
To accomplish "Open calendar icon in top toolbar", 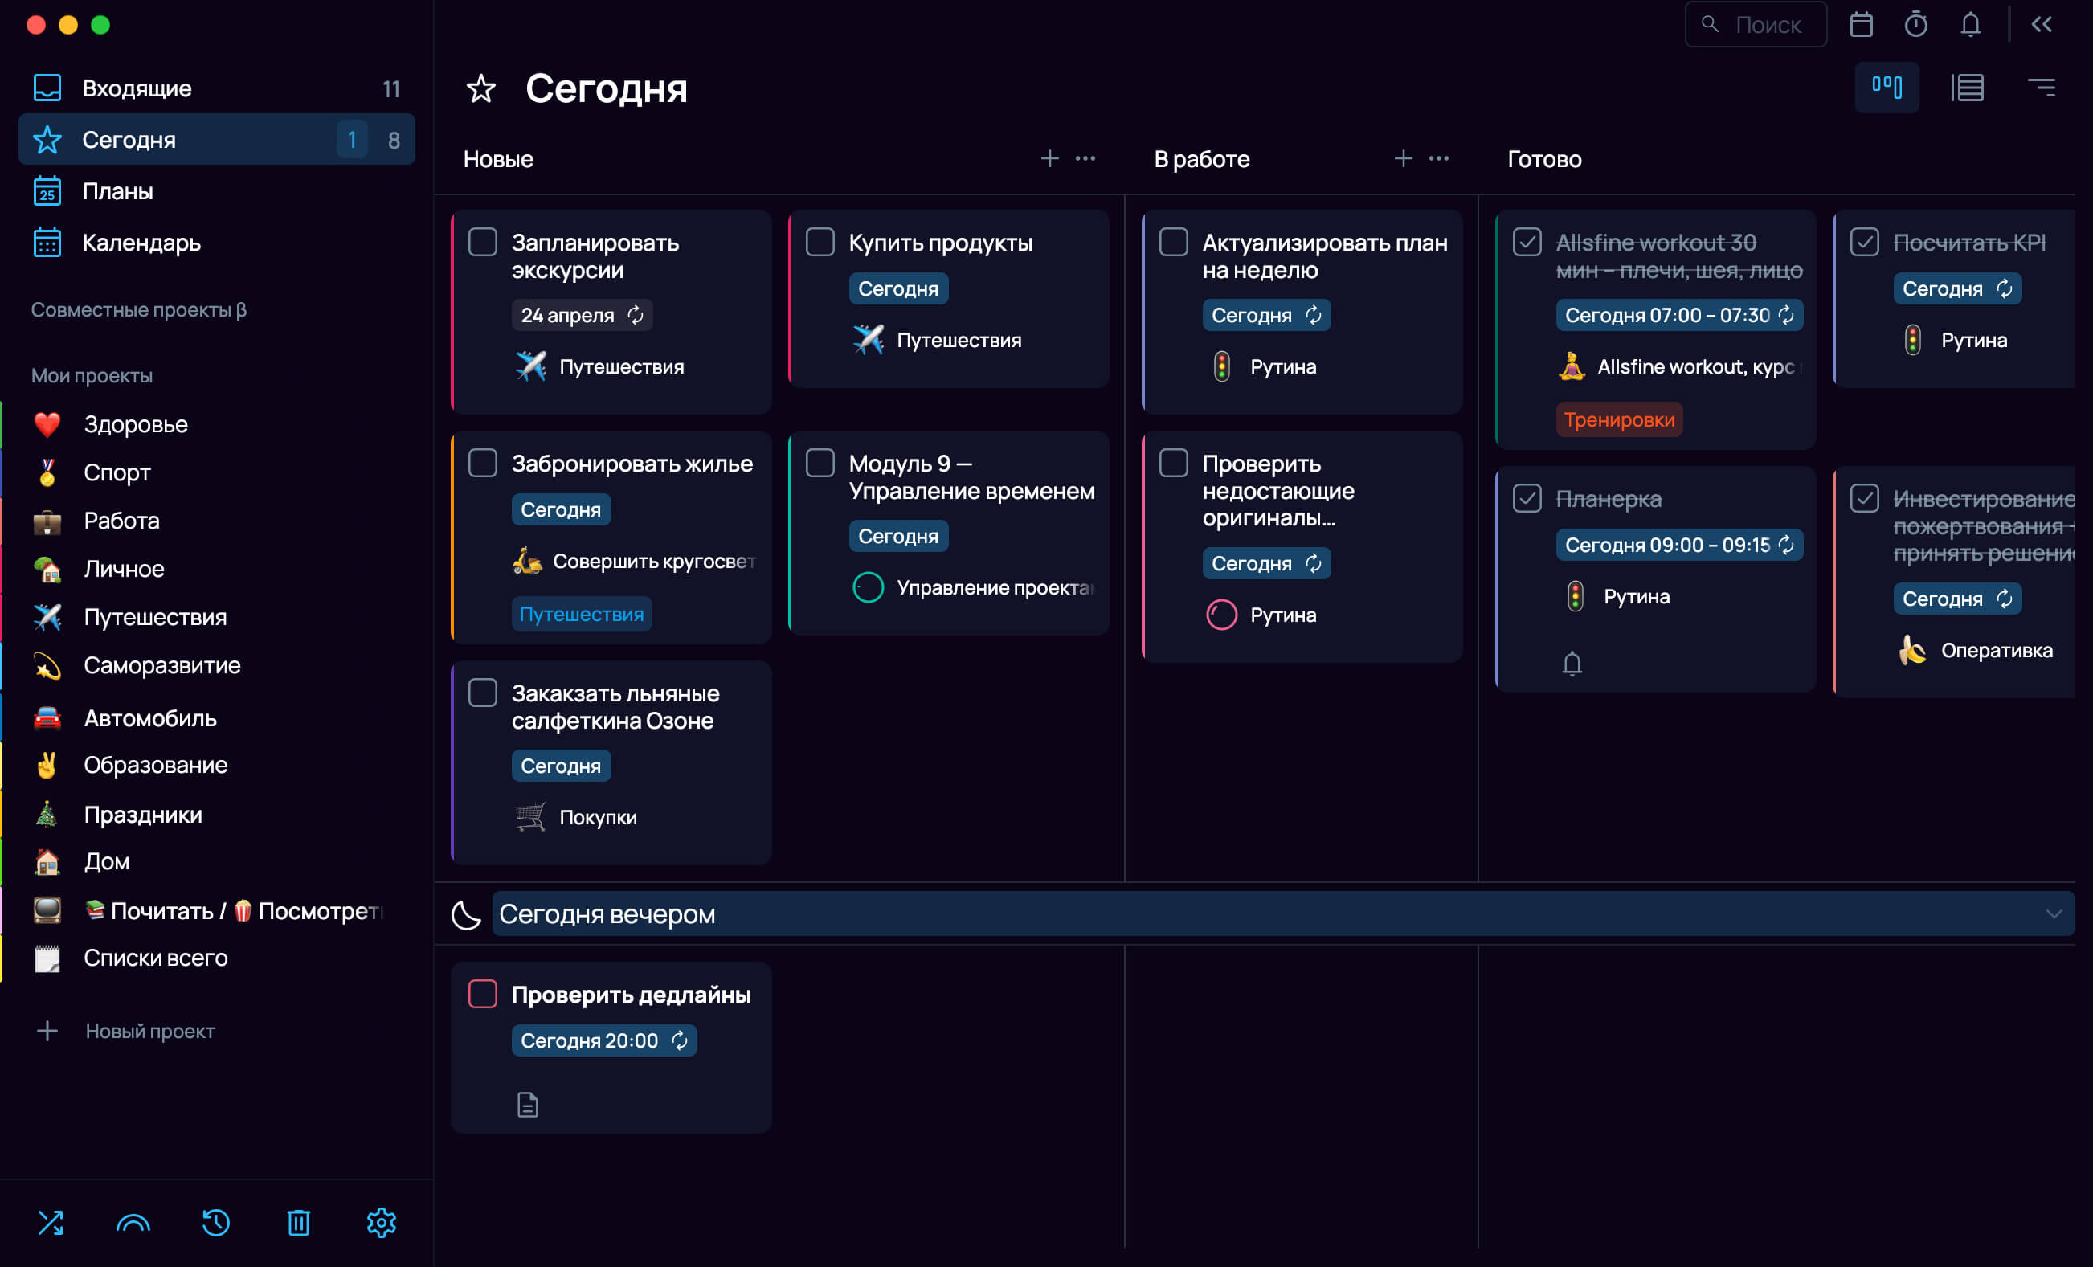I will coord(1860,25).
